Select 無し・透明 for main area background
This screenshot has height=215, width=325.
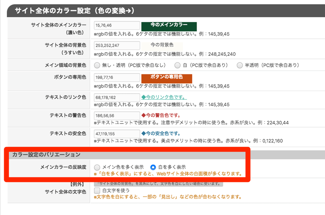[x=97, y=65]
